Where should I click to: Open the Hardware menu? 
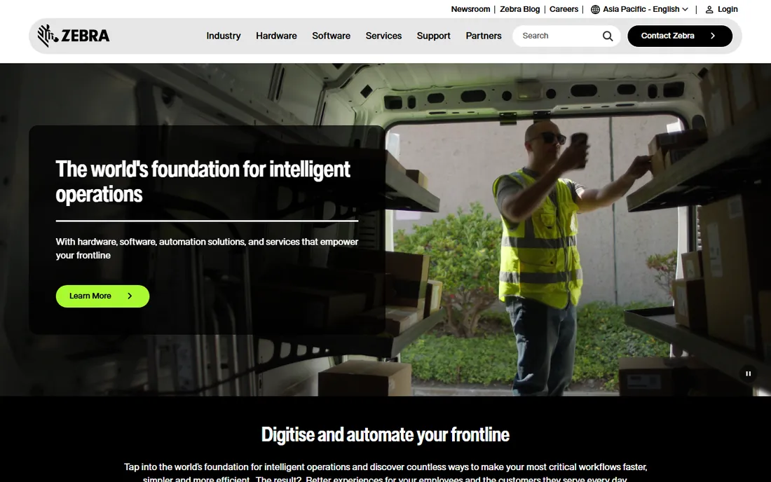pyautogui.click(x=276, y=36)
